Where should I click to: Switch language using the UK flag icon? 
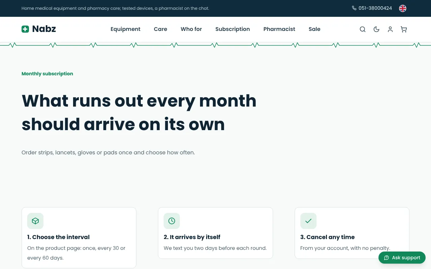coord(403,8)
